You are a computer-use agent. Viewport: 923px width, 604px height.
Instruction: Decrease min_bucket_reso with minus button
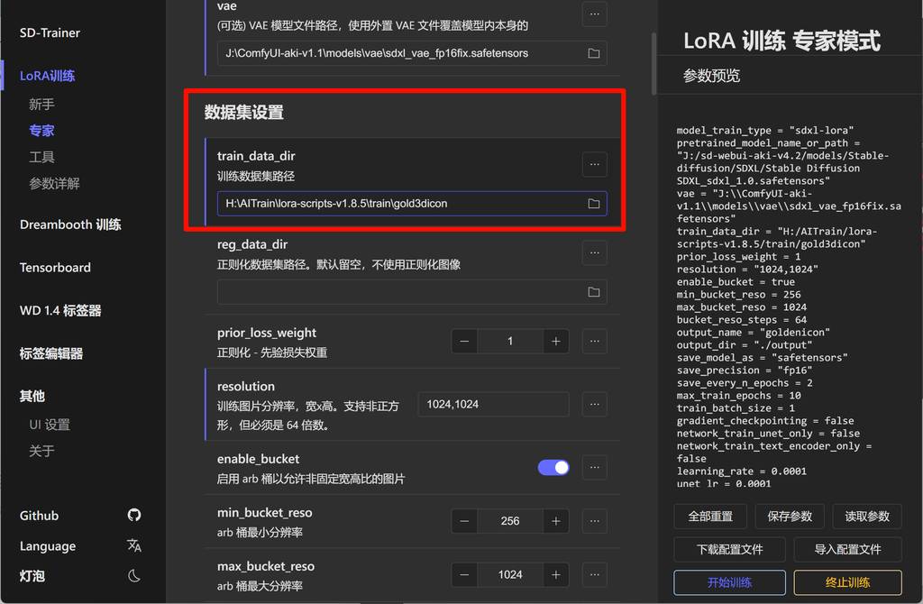(464, 521)
